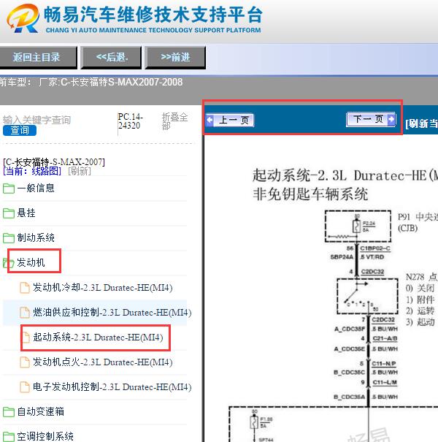The width and height of the screenshot is (438, 442).
Task: Click the 厂家:C-长安福特S-MAX2007-2008 text
Action: click(111, 82)
